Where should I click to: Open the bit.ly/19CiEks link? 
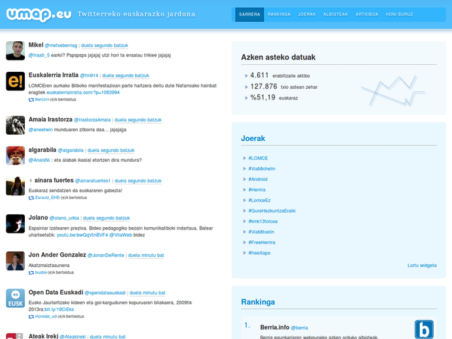pos(59,310)
